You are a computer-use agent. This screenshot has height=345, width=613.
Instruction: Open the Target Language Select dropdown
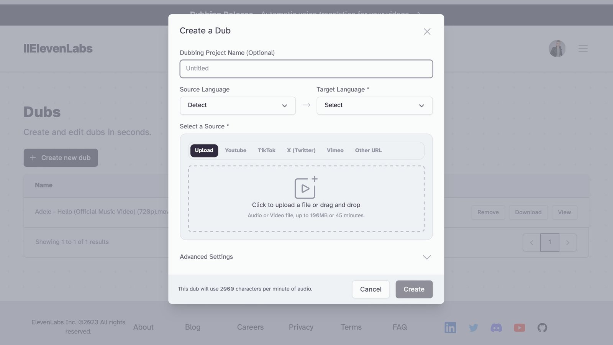click(x=374, y=105)
